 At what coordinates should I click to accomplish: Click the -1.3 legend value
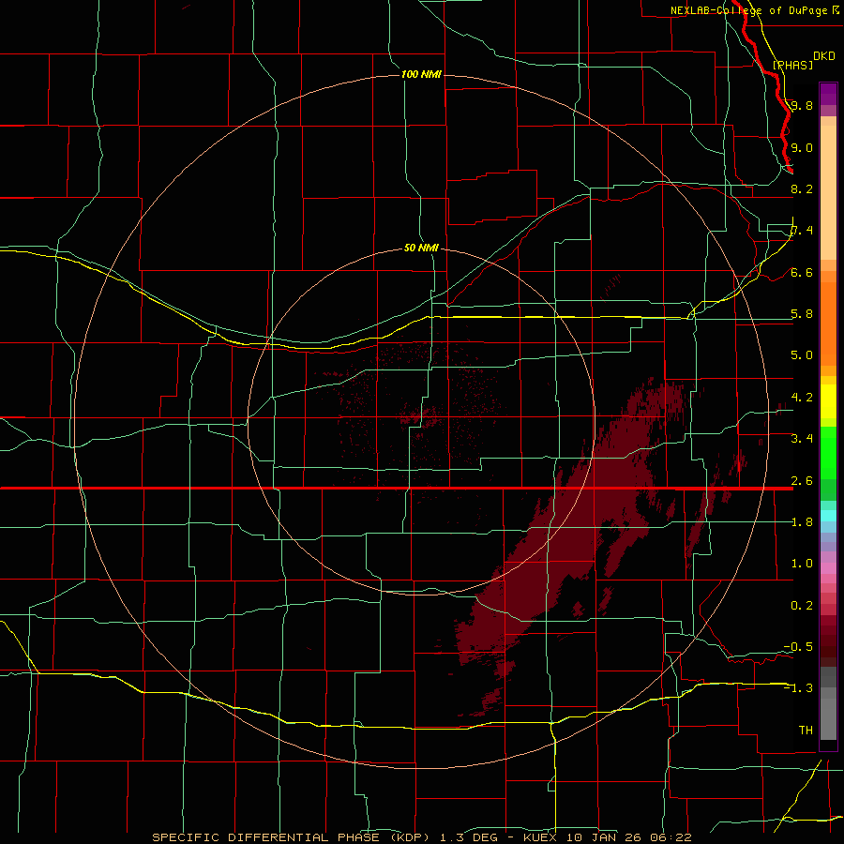tap(798, 688)
